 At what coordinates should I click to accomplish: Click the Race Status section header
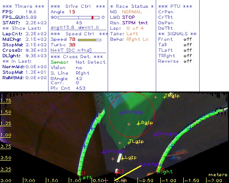pos(132,6)
